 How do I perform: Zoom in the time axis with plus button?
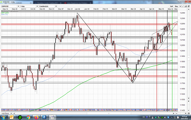(185, 113)
